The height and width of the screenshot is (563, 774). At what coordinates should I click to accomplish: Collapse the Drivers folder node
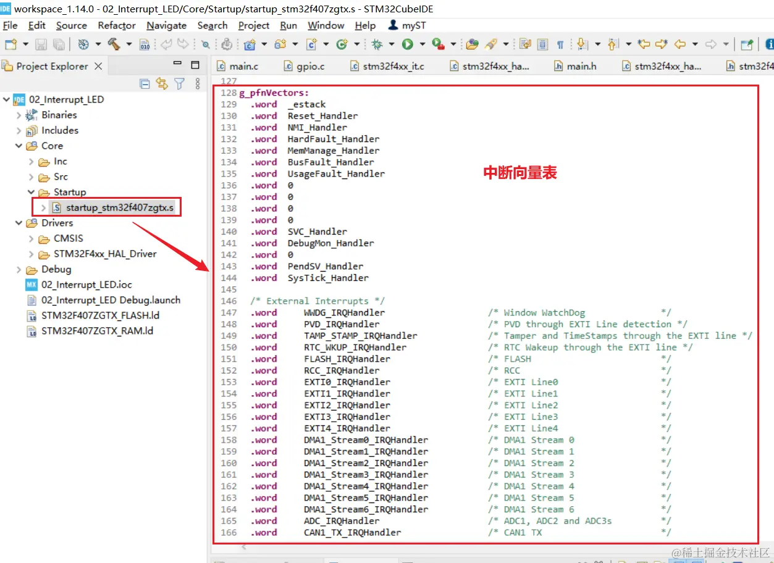point(19,223)
